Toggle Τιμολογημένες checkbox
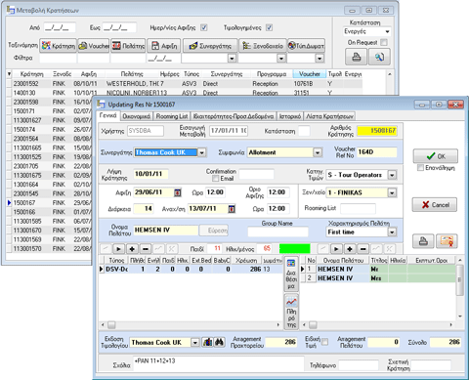This screenshot has width=469, height=380. click(269, 27)
